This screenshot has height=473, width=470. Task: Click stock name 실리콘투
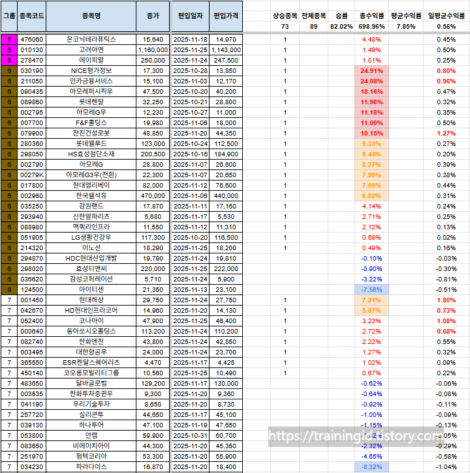click(91, 415)
